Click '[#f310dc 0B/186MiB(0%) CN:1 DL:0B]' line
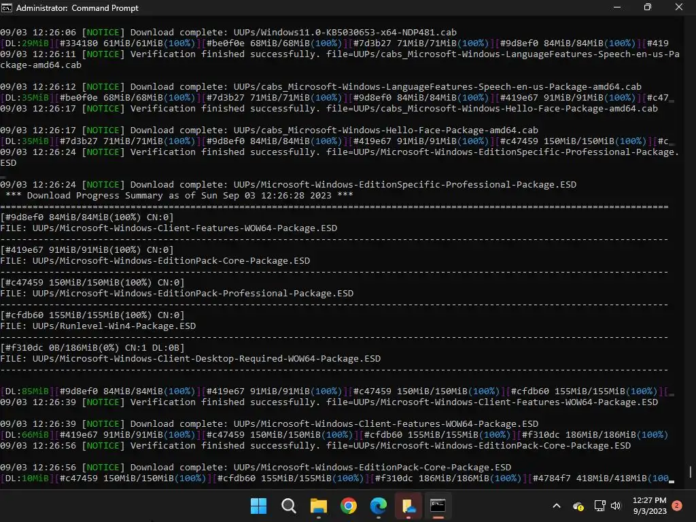 (92, 347)
